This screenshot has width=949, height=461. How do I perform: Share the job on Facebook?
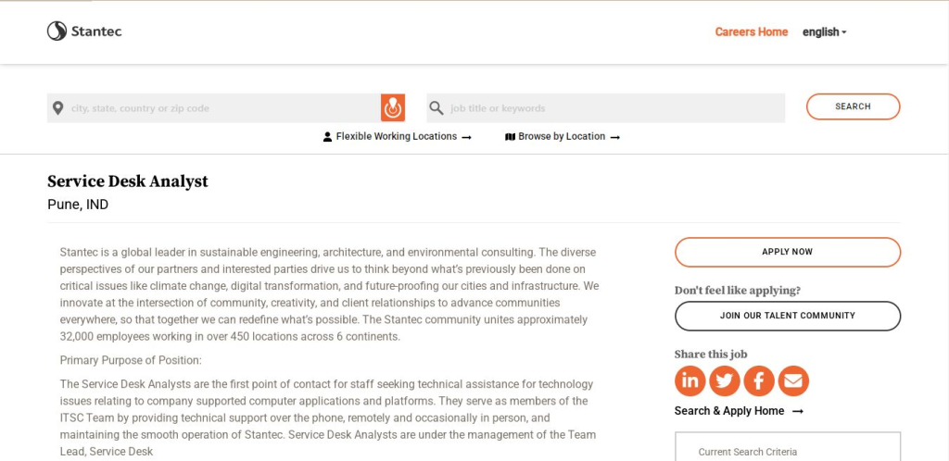pyautogui.click(x=759, y=380)
